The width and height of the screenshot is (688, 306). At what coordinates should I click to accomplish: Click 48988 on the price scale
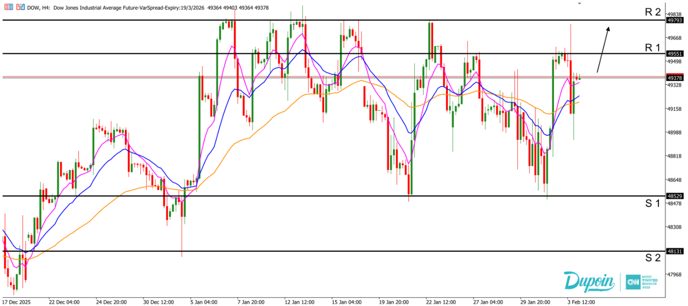click(x=676, y=132)
